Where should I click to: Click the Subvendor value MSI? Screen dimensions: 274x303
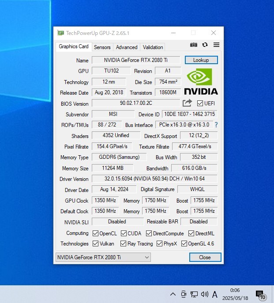click(113, 114)
